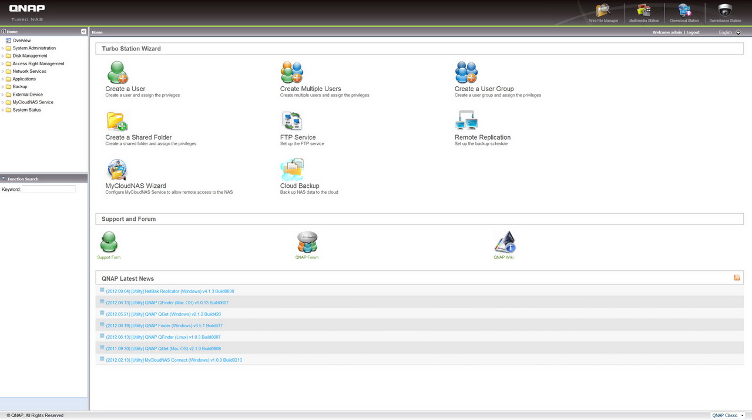Select System Status in the tree

pos(27,110)
